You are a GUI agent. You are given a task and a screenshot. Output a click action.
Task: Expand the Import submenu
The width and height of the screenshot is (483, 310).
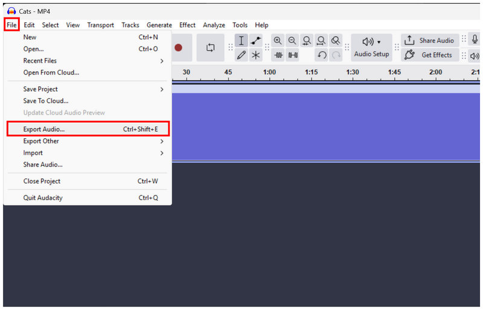point(88,153)
